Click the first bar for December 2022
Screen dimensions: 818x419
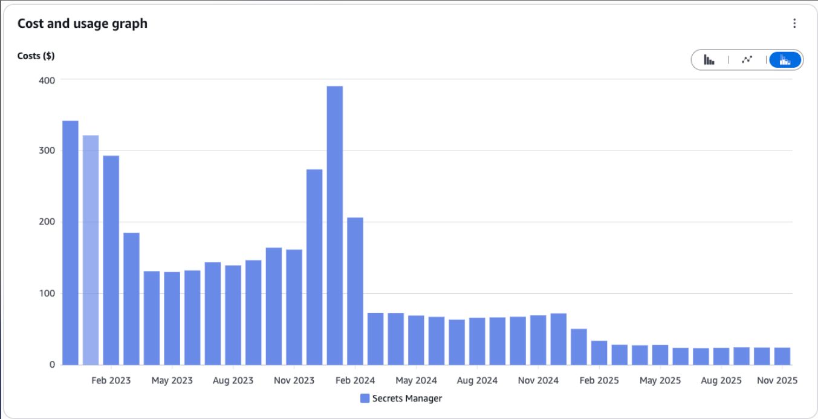pyautogui.click(x=70, y=242)
